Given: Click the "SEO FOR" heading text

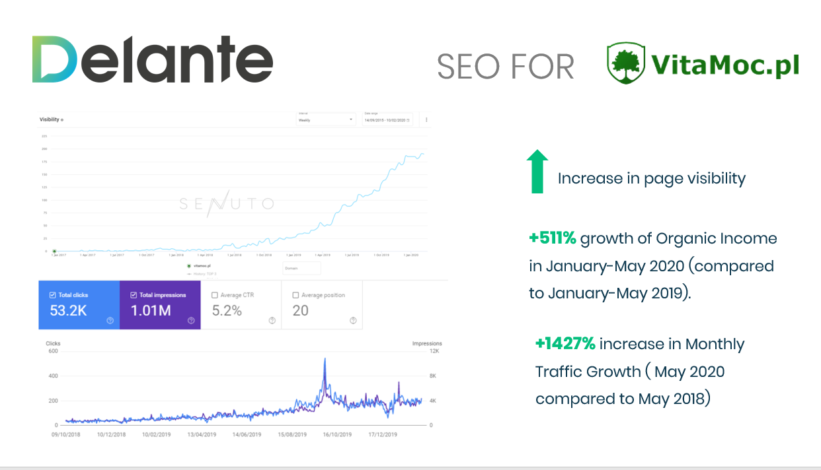Looking at the screenshot, I should pos(506,67).
